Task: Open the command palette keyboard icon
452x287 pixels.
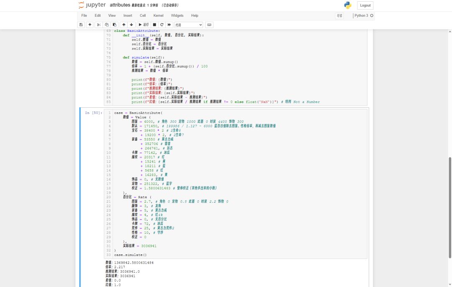Action: pos(209,25)
